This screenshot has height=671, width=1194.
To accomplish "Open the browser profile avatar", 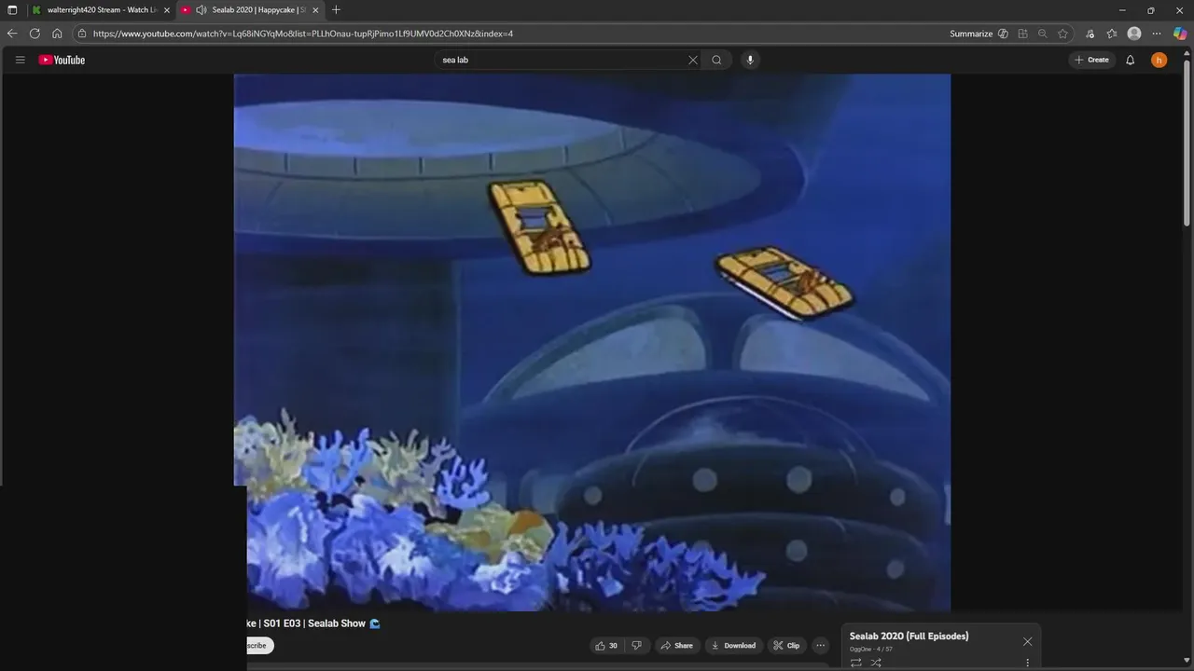I will click(1134, 34).
